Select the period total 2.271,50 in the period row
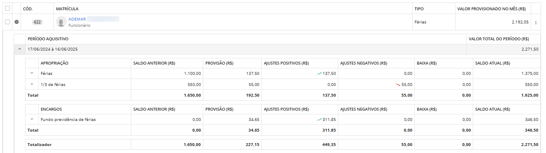The image size is (546, 153). click(x=530, y=49)
